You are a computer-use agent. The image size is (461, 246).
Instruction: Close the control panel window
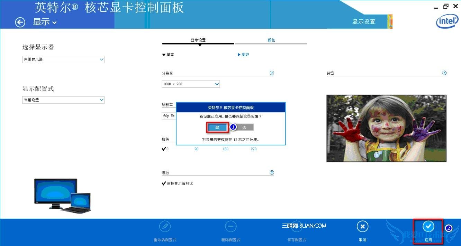pyautogui.click(x=455, y=6)
